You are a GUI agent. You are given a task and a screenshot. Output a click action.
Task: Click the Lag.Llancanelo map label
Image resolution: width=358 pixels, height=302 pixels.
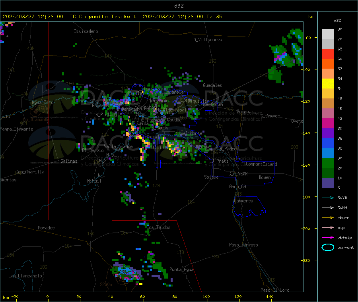[25, 276]
